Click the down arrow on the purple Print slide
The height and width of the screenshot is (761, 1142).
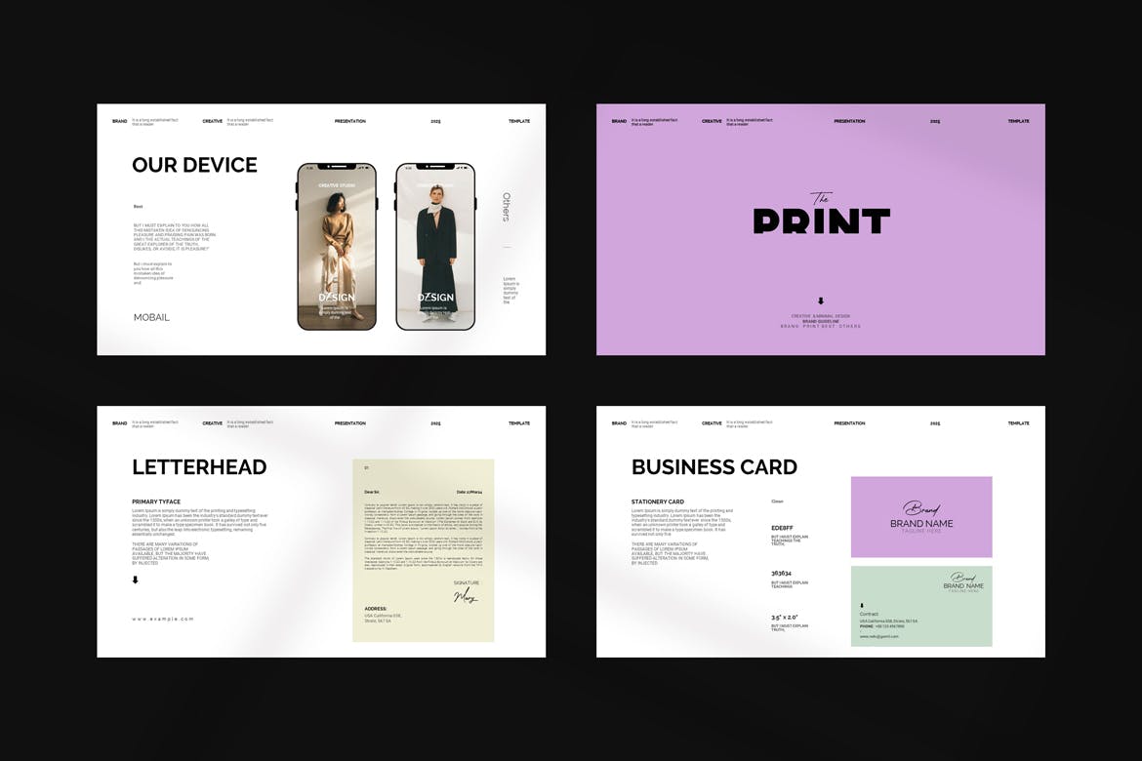(821, 301)
